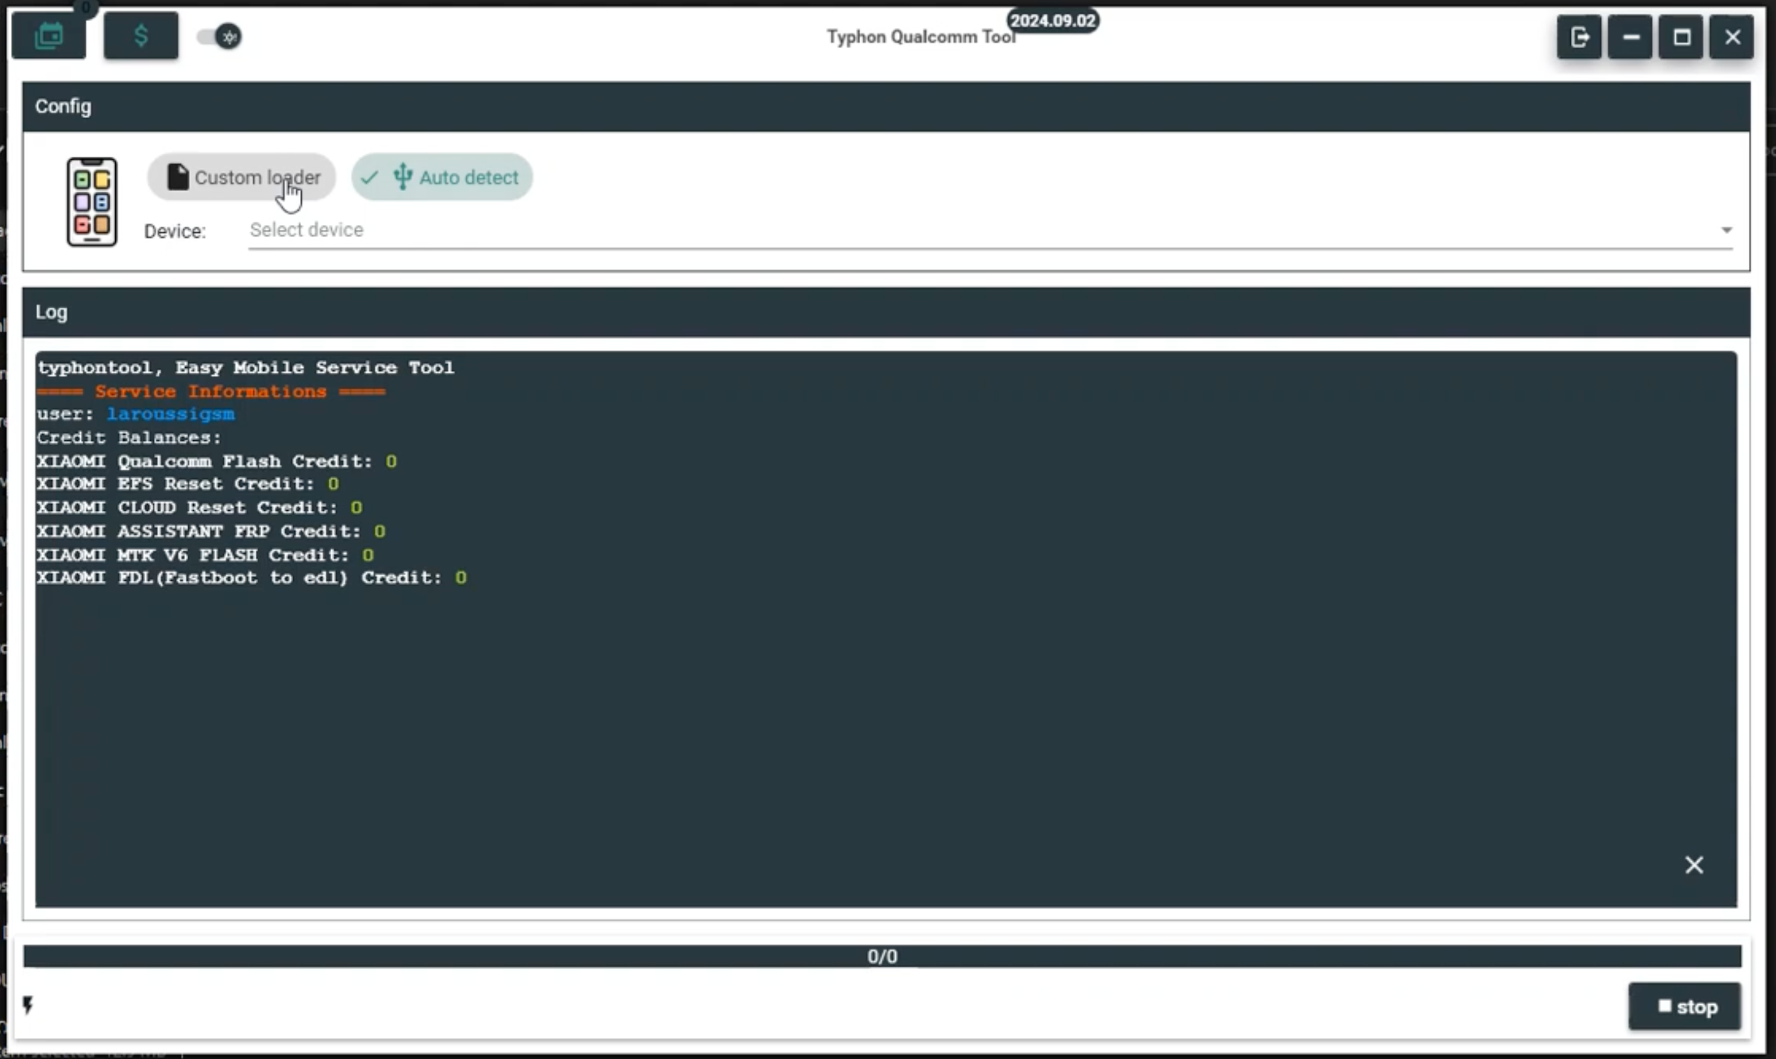Click the XIAOMI Qualcomm Flash Credit line
The height and width of the screenshot is (1059, 1776).
217,461
